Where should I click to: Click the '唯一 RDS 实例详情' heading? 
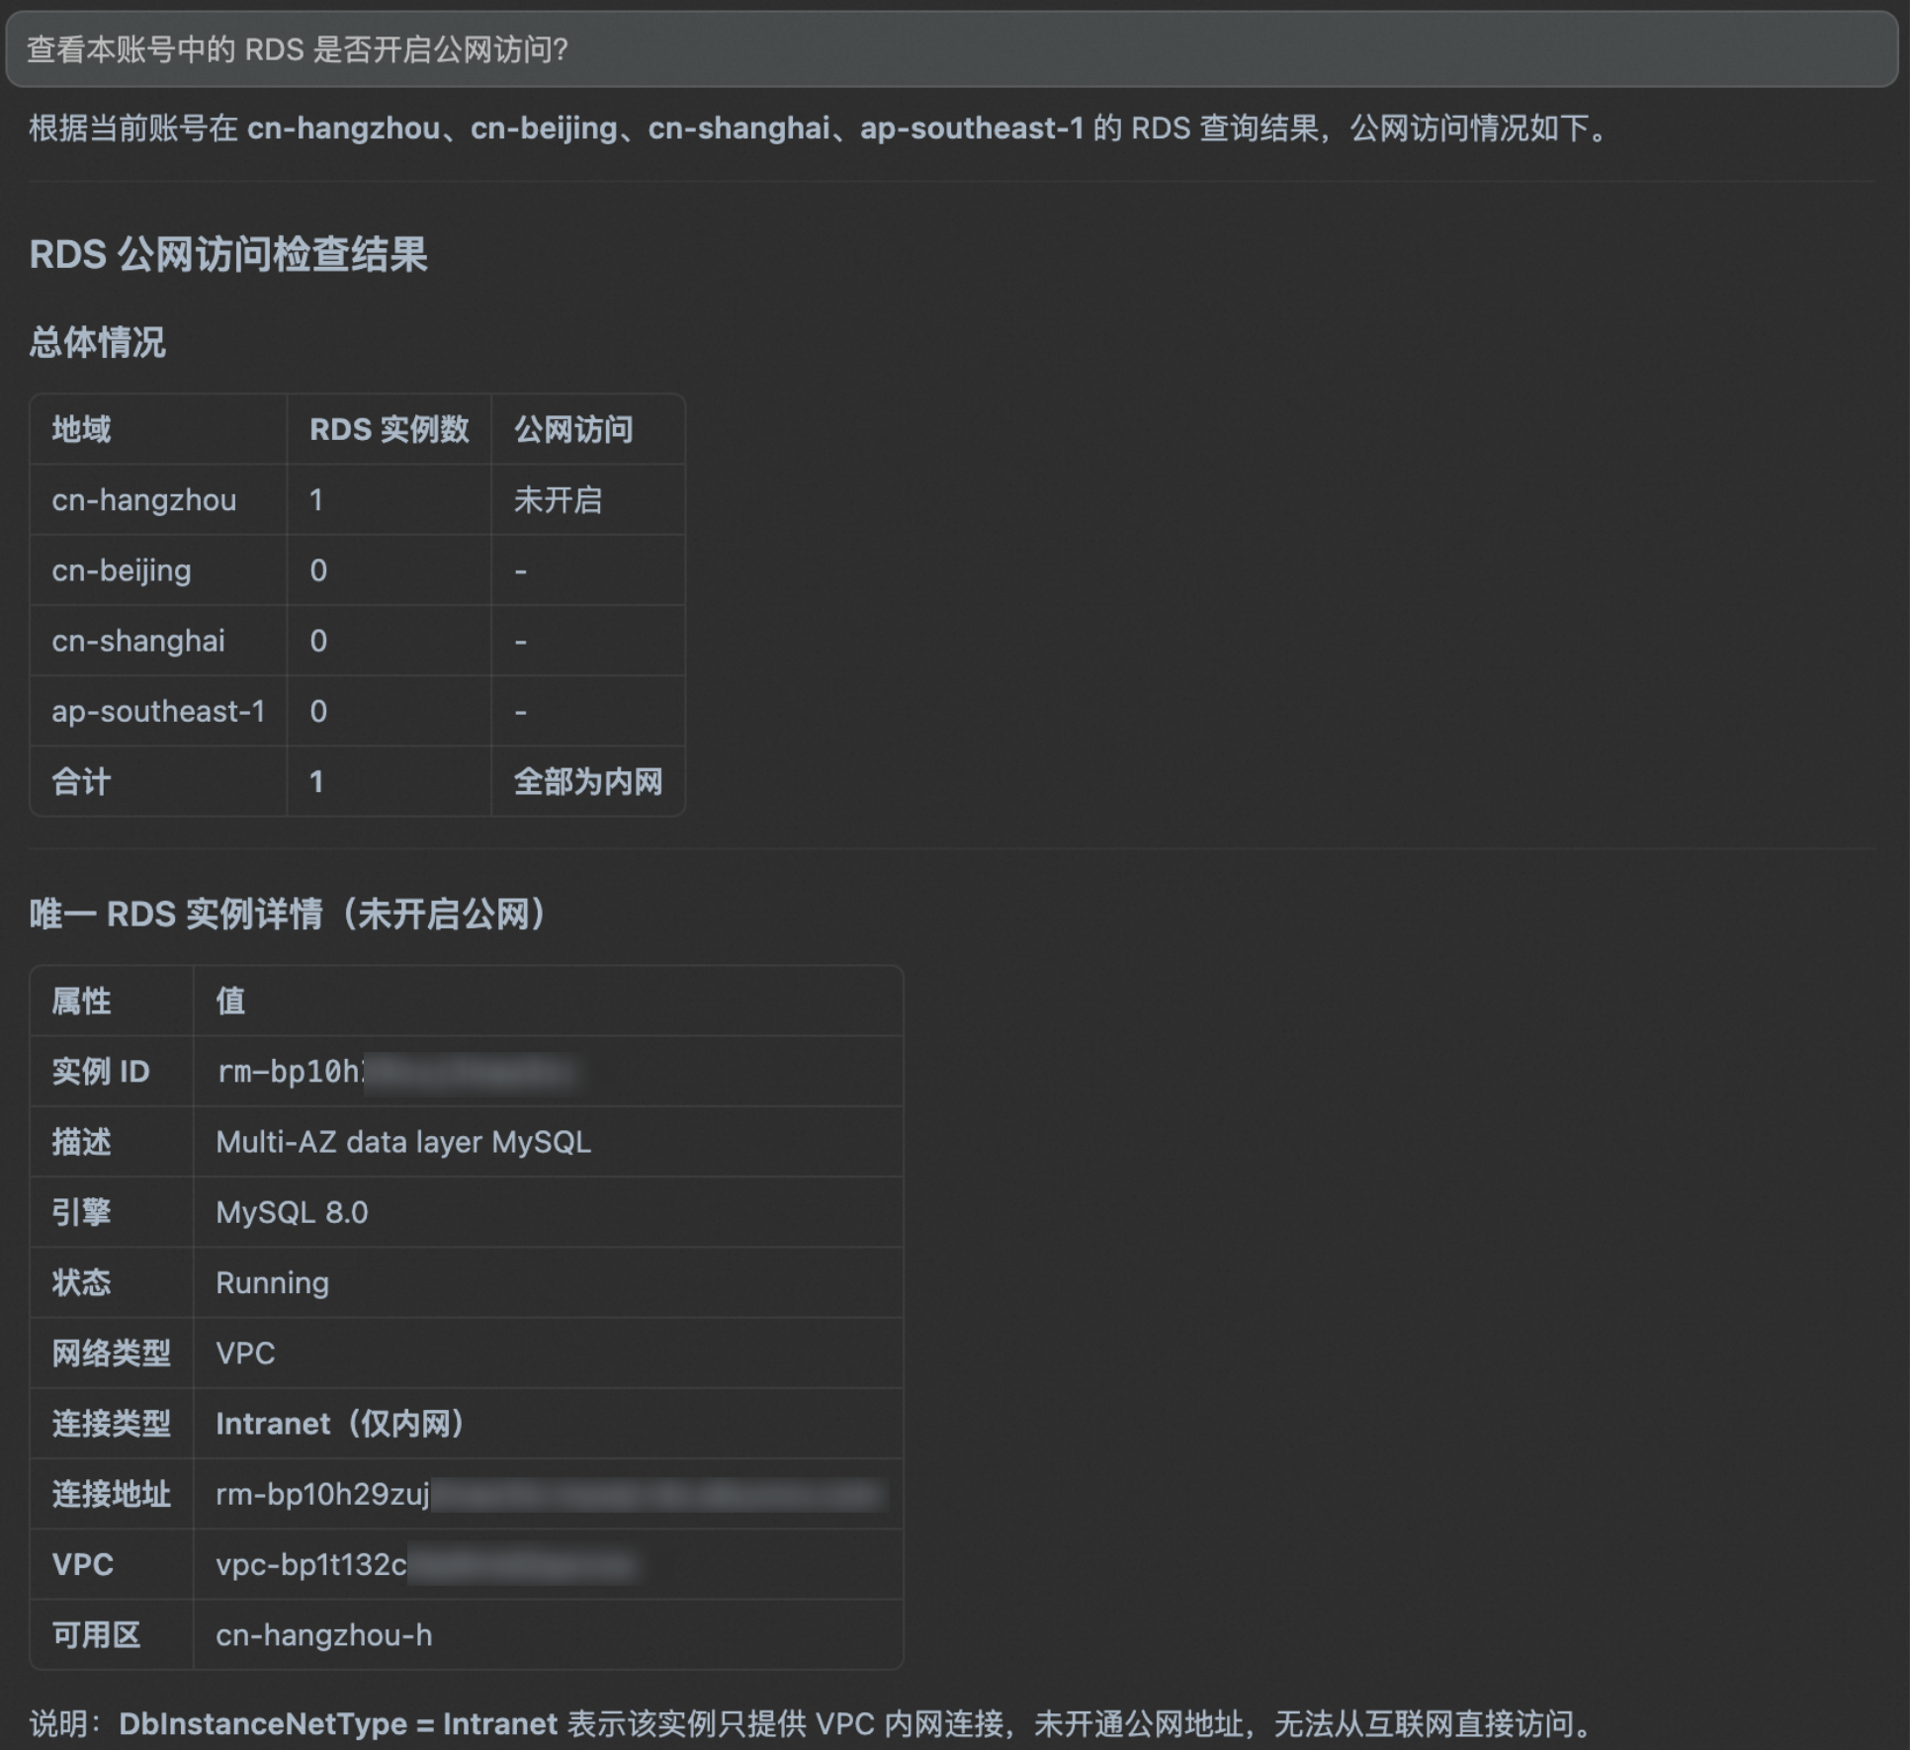[x=288, y=914]
